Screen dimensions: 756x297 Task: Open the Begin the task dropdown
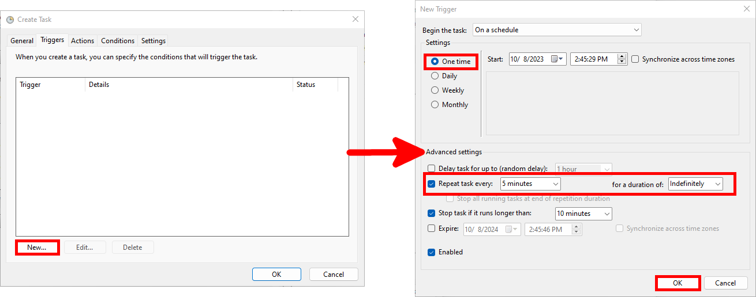556,30
